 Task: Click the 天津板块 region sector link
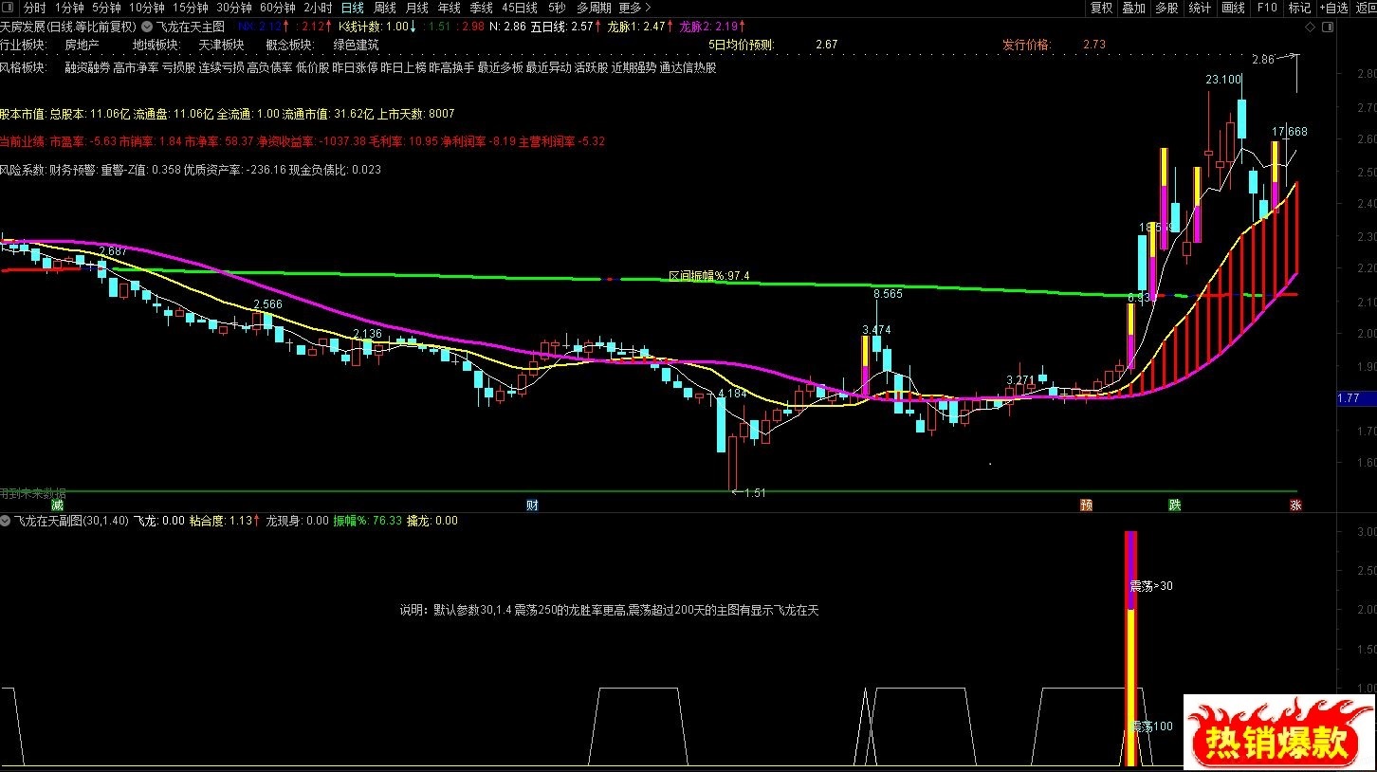pyautogui.click(x=221, y=45)
